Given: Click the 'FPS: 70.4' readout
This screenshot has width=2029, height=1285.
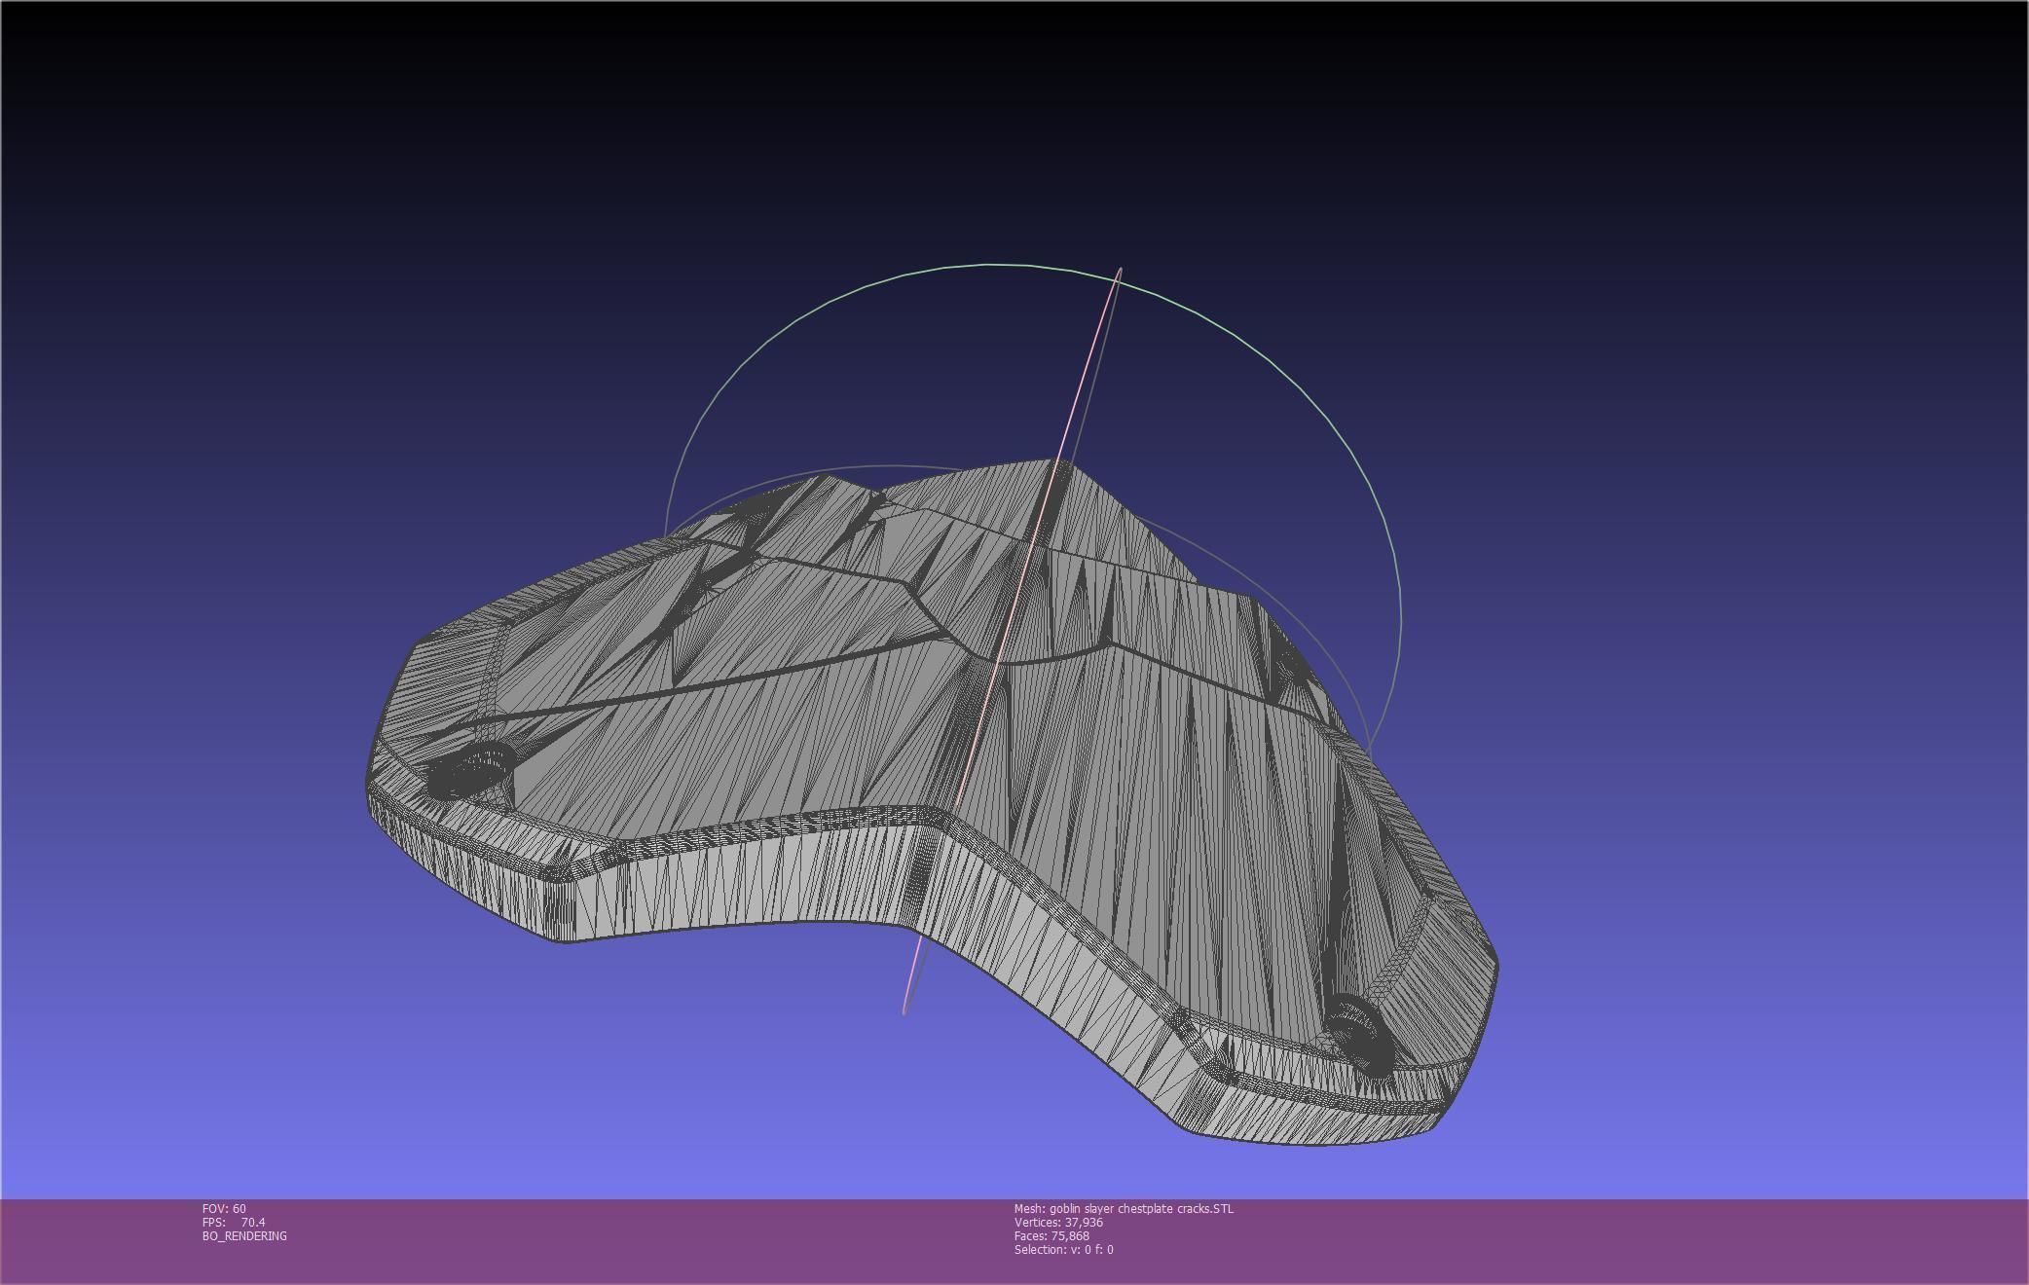Looking at the screenshot, I should [234, 1223].
